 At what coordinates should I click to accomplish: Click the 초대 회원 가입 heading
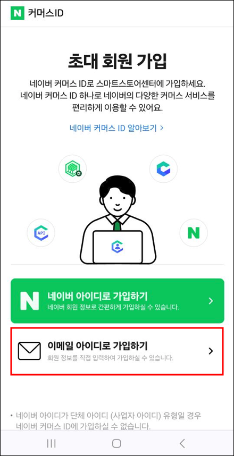(118, 61)
